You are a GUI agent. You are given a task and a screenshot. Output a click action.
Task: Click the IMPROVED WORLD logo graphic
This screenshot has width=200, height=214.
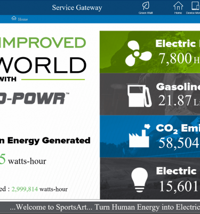coord(43,59)
